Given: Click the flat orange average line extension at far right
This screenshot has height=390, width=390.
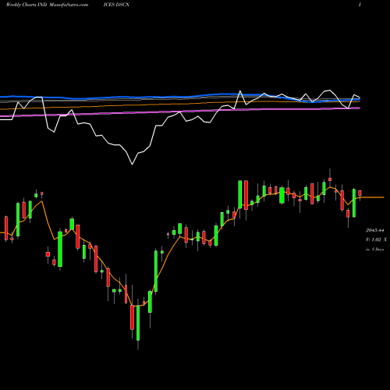Looking at the screenshot, I should [x=372, y=197].
